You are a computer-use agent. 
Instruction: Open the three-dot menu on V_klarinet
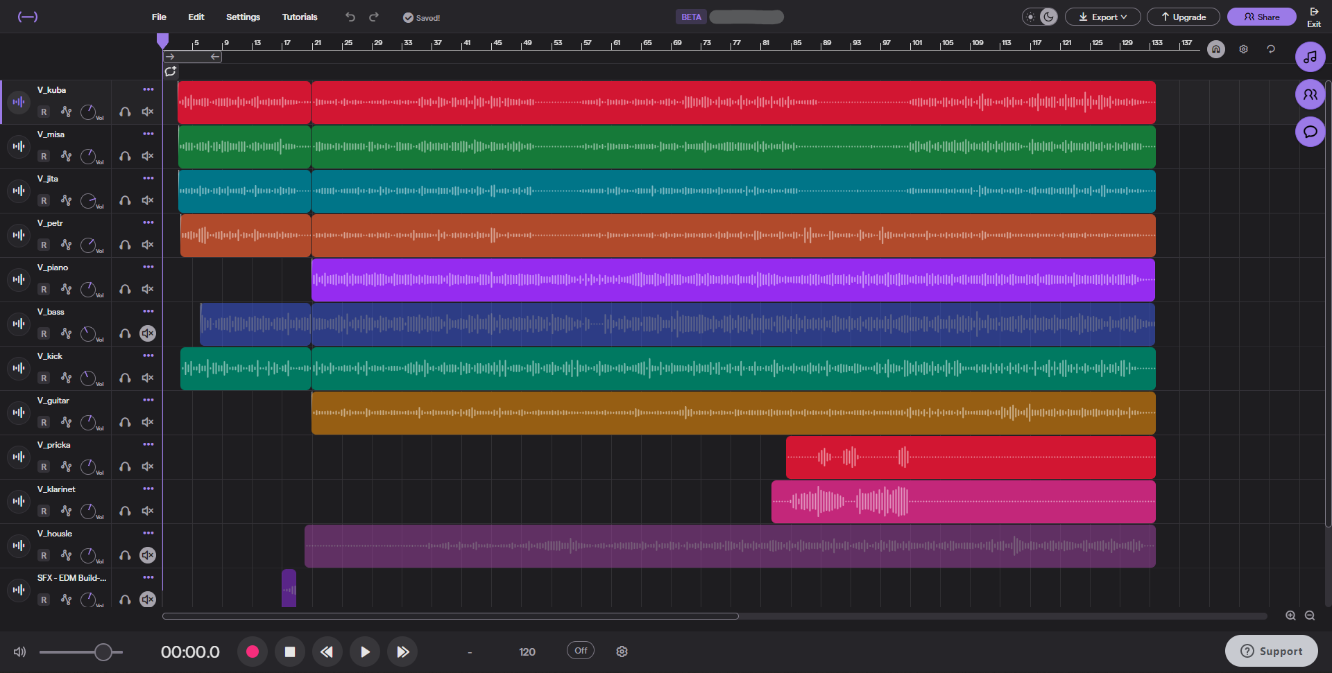coord(148,489)
